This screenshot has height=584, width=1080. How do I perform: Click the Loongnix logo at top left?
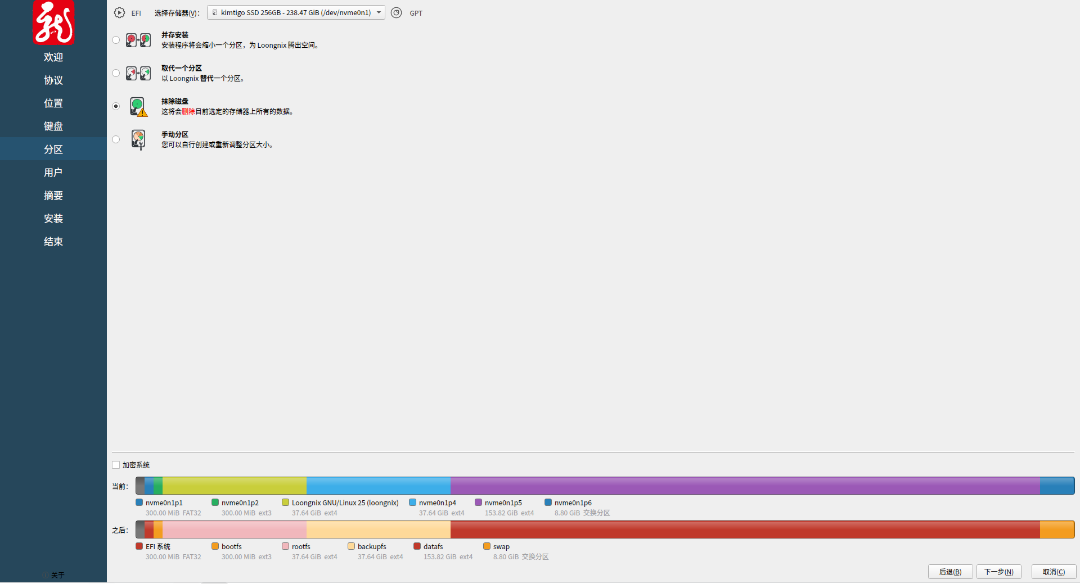(53, 22)
